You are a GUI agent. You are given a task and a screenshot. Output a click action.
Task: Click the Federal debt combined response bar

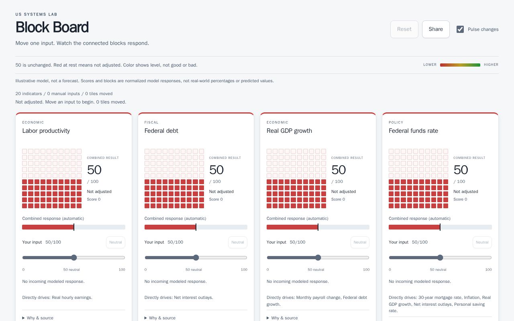[196, 227]
